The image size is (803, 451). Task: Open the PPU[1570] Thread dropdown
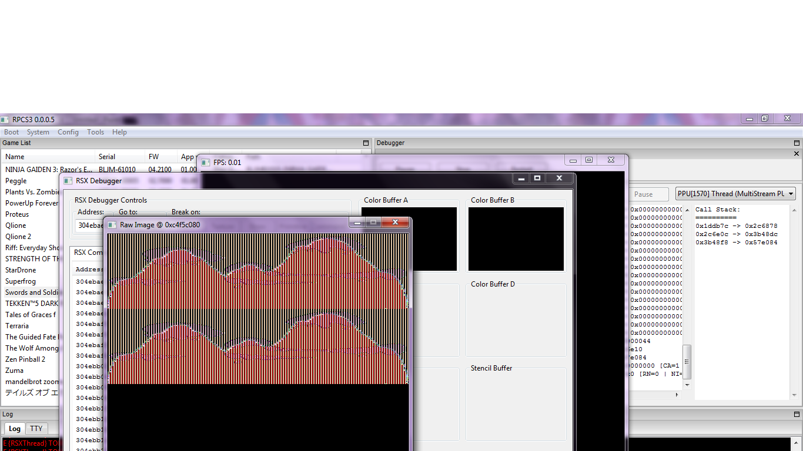point(735,194)
